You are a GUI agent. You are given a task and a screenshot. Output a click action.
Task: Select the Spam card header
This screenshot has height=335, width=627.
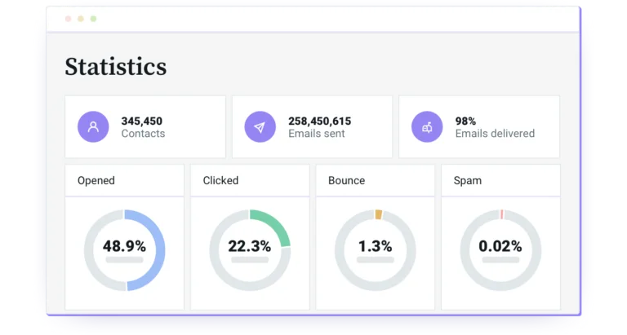click(x=500, y=180)
